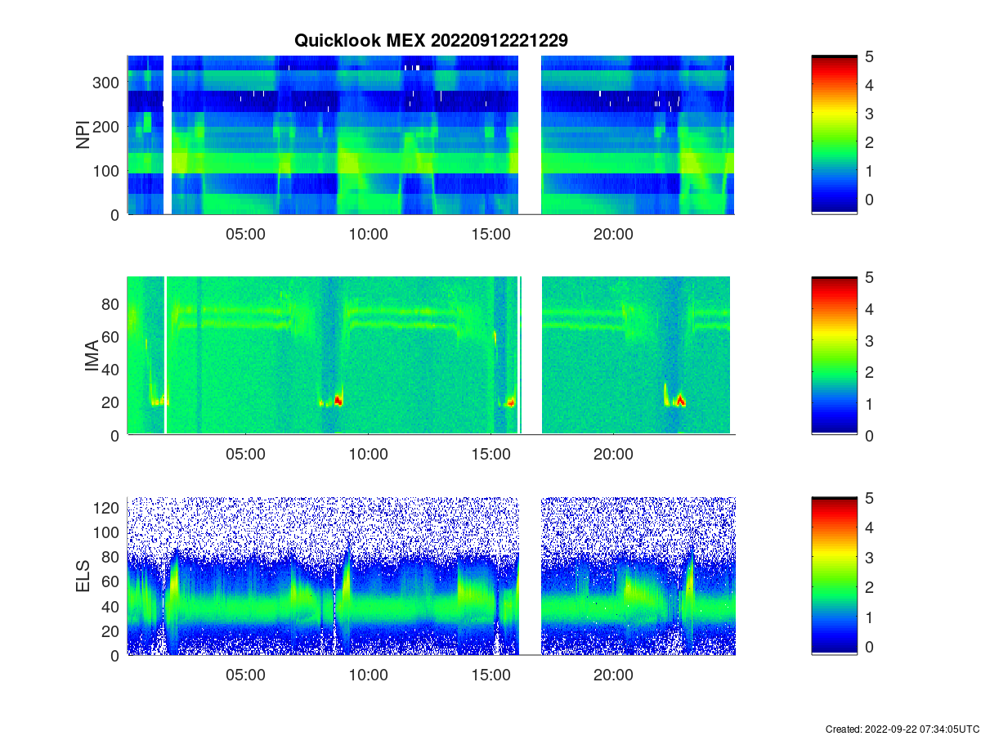Image resolution: width=981 pixels, height=736 pixels.
Task: Click the NPI spectrogram plot
Action: [x=431, y=135]
